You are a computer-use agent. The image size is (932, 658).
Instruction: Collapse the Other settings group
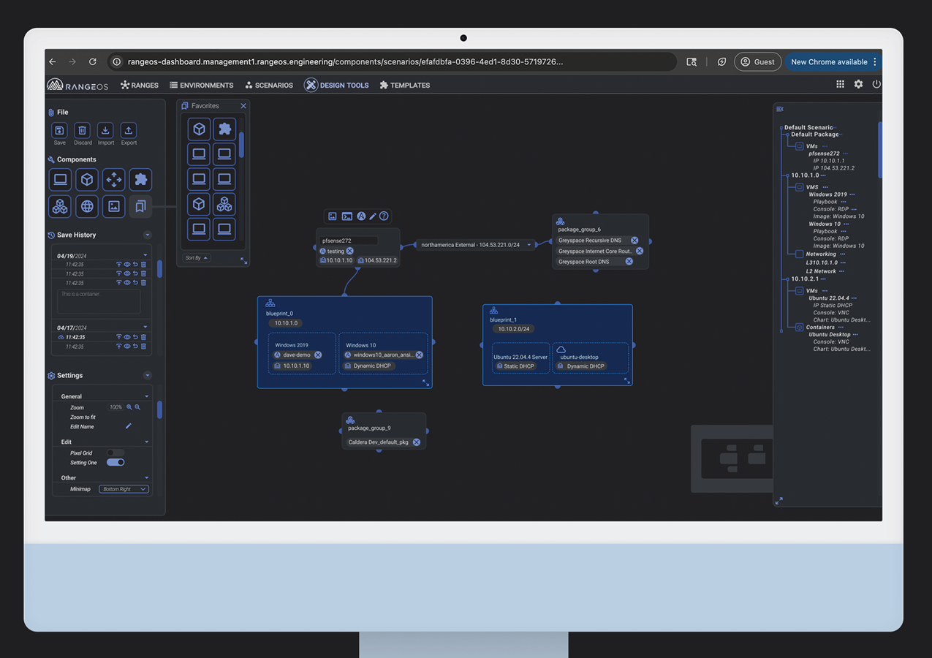[x=146, y=478]
